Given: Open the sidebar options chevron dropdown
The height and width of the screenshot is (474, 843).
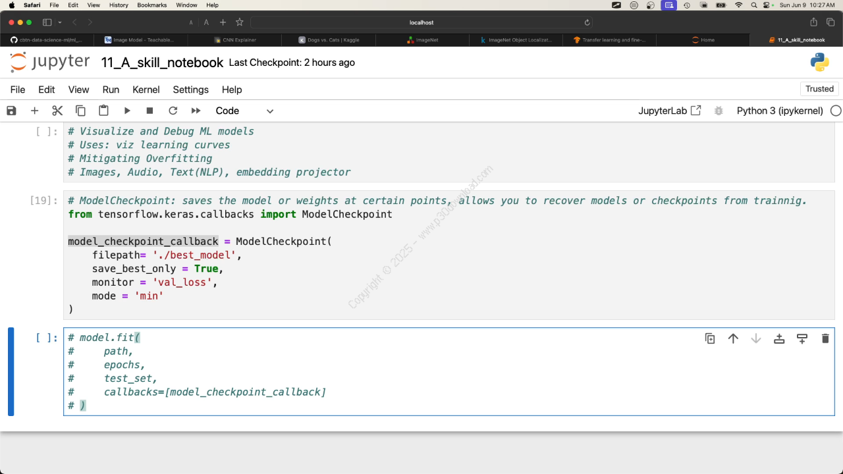Looking at the screenshot, I should [x=60, y=22].
